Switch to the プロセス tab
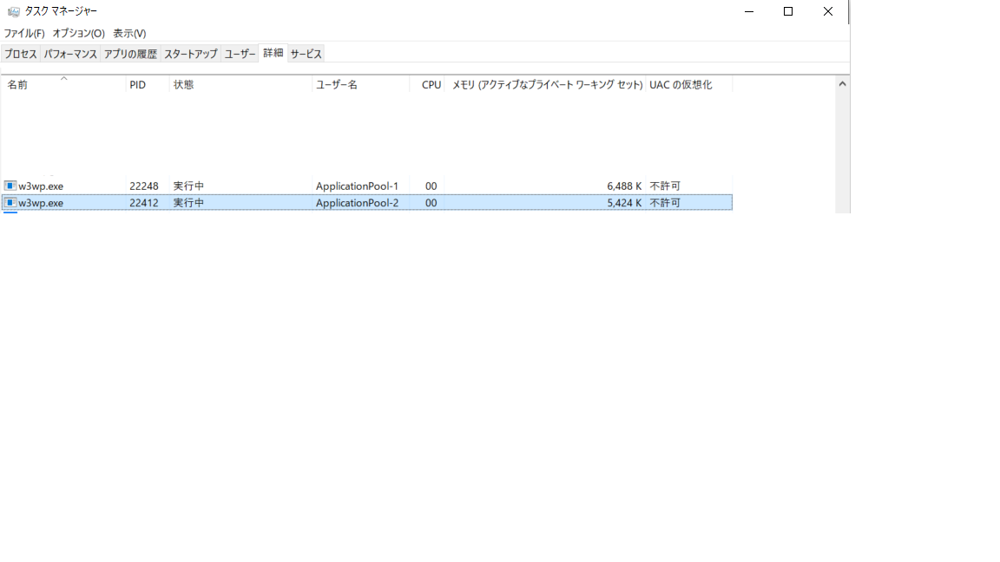The image size is (1000, 562). coord(20,53)
